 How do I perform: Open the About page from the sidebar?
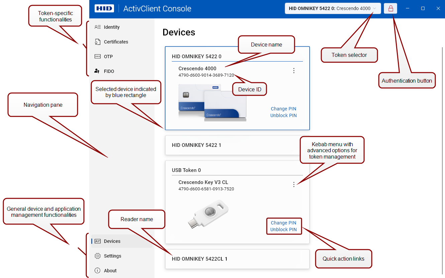[122, 271]
